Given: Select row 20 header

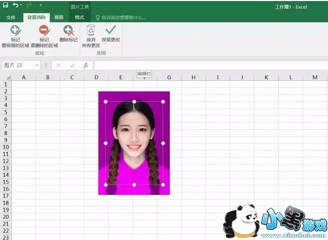Looking at the screenshot, I should pos(5,217).
